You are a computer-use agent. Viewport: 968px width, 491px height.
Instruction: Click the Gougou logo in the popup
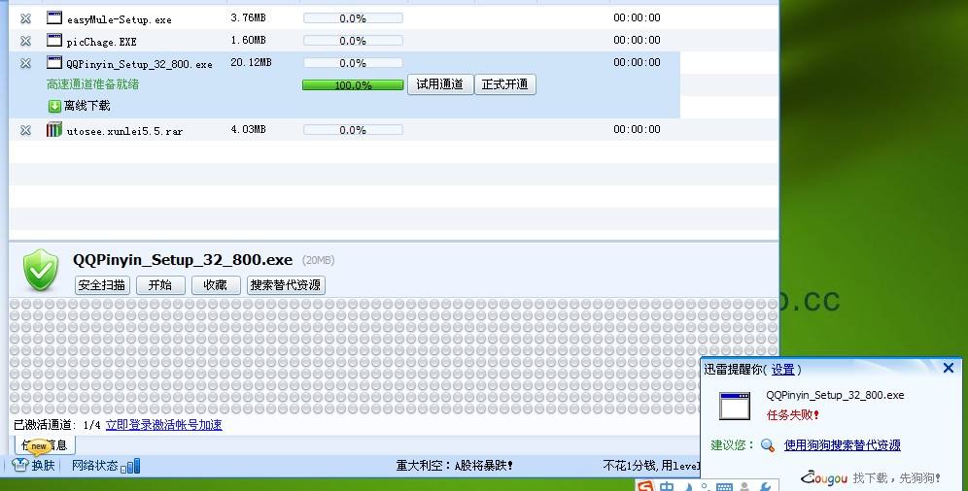[824, 477]
